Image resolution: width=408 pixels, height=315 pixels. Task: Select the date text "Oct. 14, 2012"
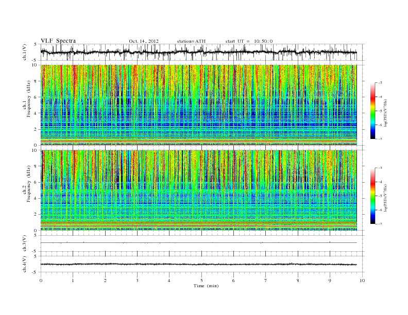[144, 41]
